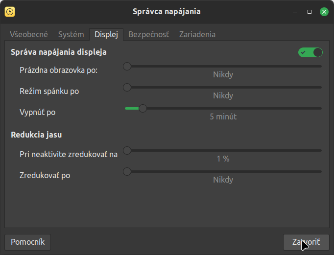Open the Zariadenia tab
Screen dimensions: 334x255
point(197,34)
